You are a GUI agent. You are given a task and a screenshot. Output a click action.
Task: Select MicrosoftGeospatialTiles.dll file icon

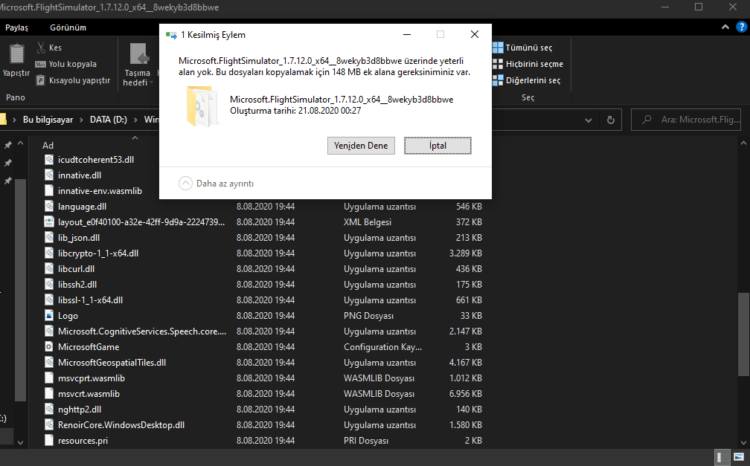pyautogui.click(x=49, y=362)
